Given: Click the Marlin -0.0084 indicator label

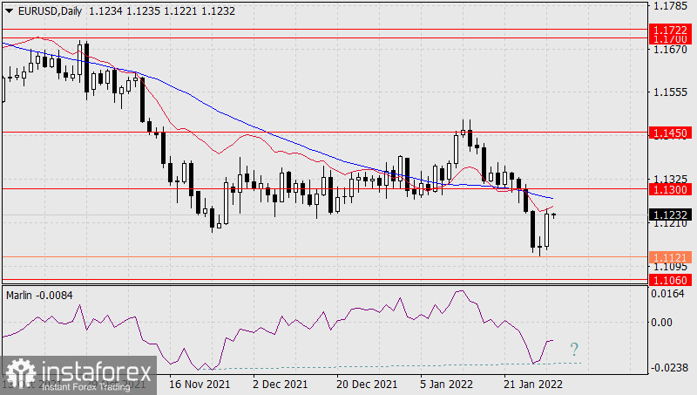Looking at the screenshot, I should tap(39, 295).
